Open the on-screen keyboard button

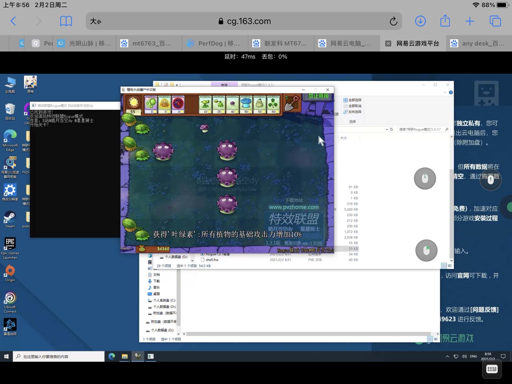(492, 369)
